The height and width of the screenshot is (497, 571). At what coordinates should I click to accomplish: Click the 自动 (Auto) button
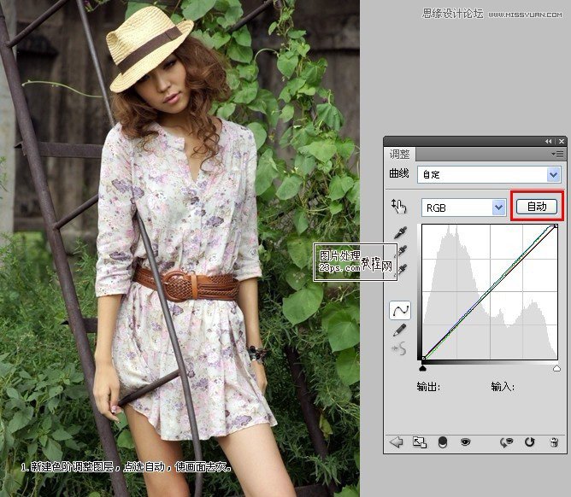[537, 207]
